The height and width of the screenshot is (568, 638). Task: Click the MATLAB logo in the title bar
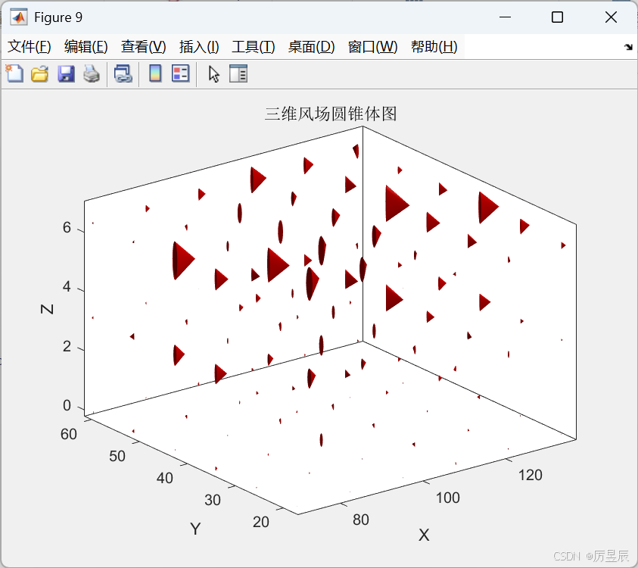click(x=19, y=17)
